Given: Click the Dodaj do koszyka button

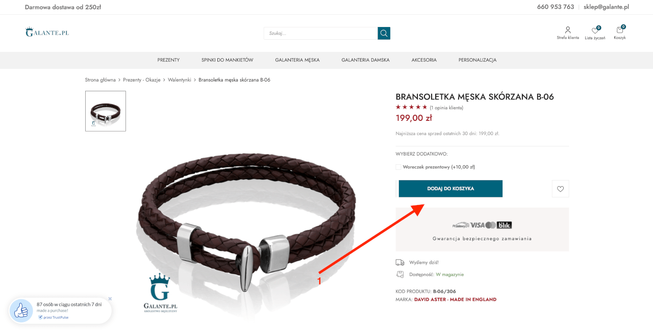Looking at the screenshot, I should (x=450, y=189).
